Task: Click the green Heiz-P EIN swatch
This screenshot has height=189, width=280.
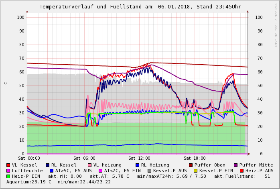Action: (x=8, y=176)
